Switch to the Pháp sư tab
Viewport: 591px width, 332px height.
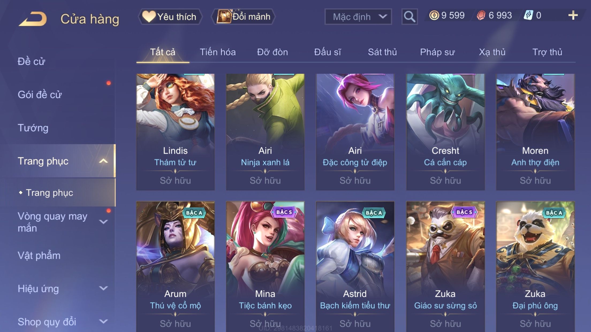437,52
